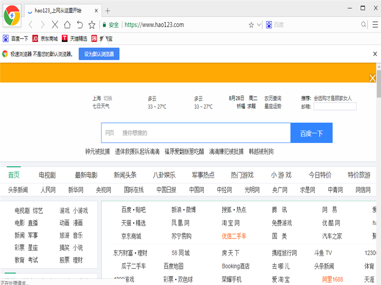381x285 pixels.
Task: Click the vertical page scrollbar thumb
Action: tap(379, 84)
